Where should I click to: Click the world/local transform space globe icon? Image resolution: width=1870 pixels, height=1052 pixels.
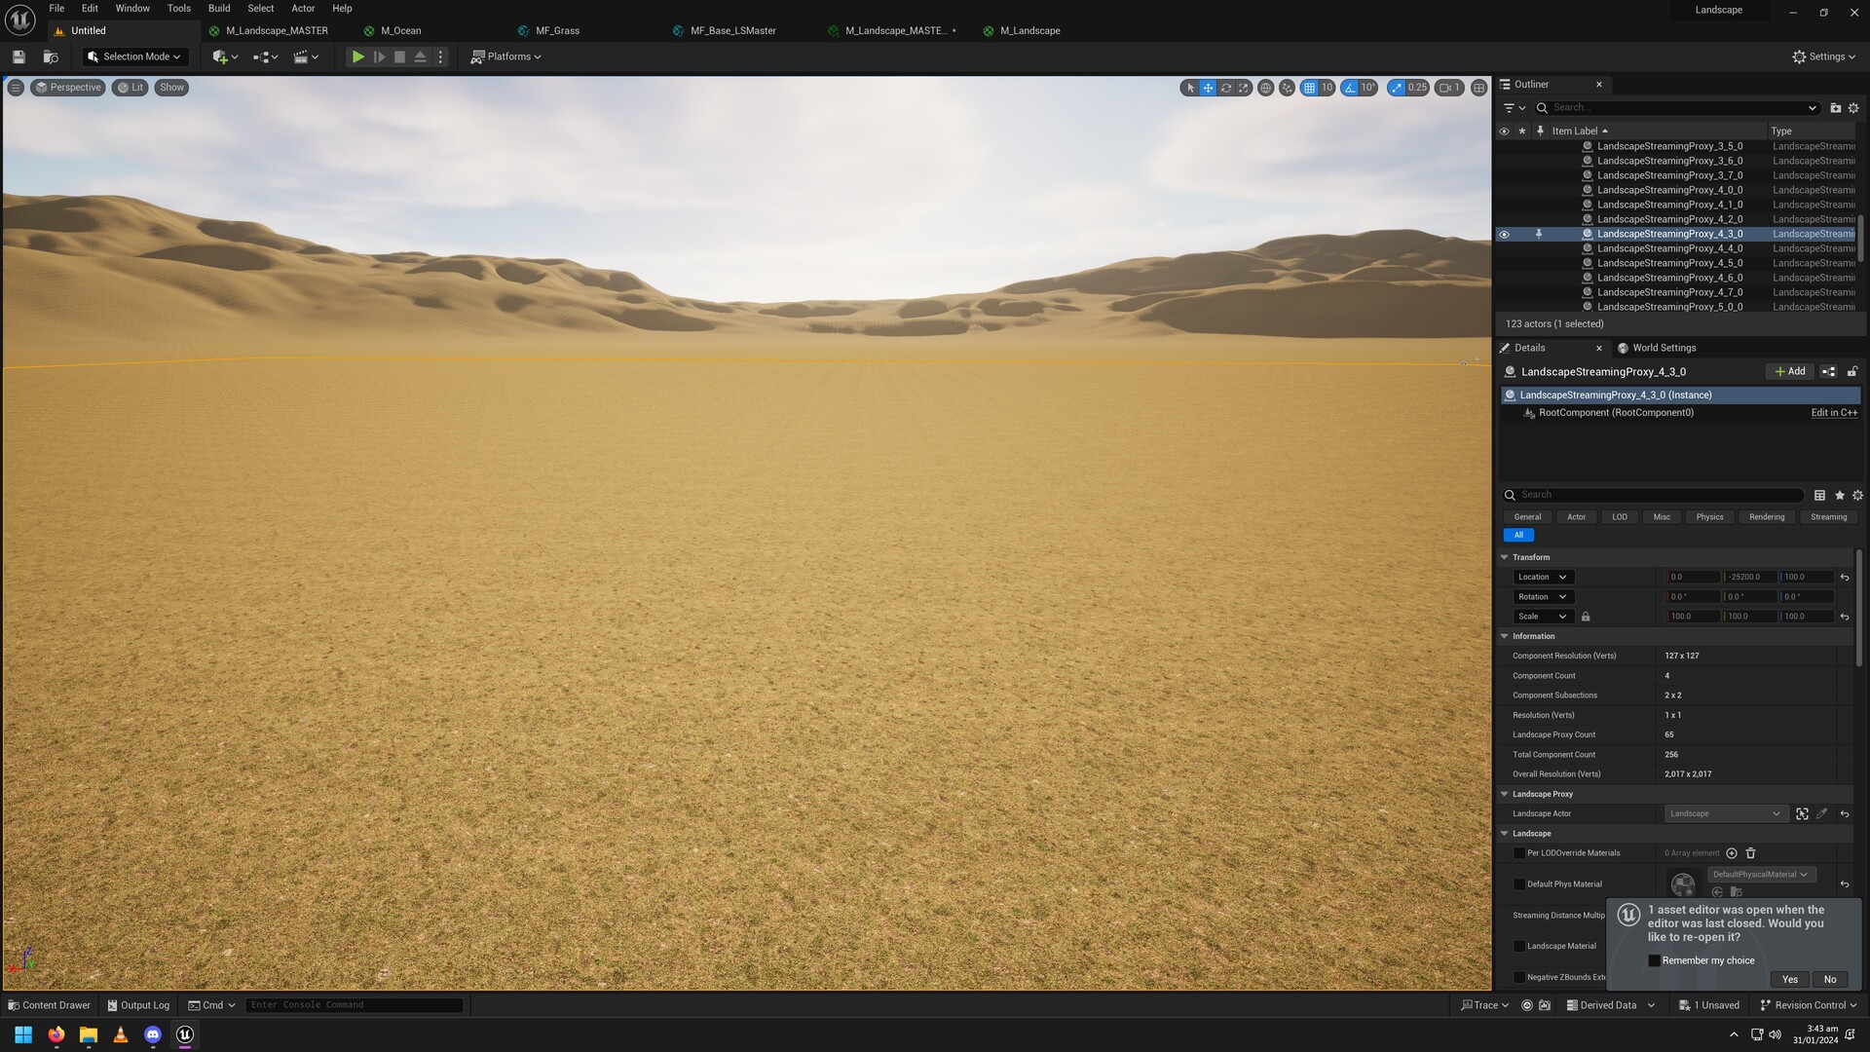click(1265, 88)
